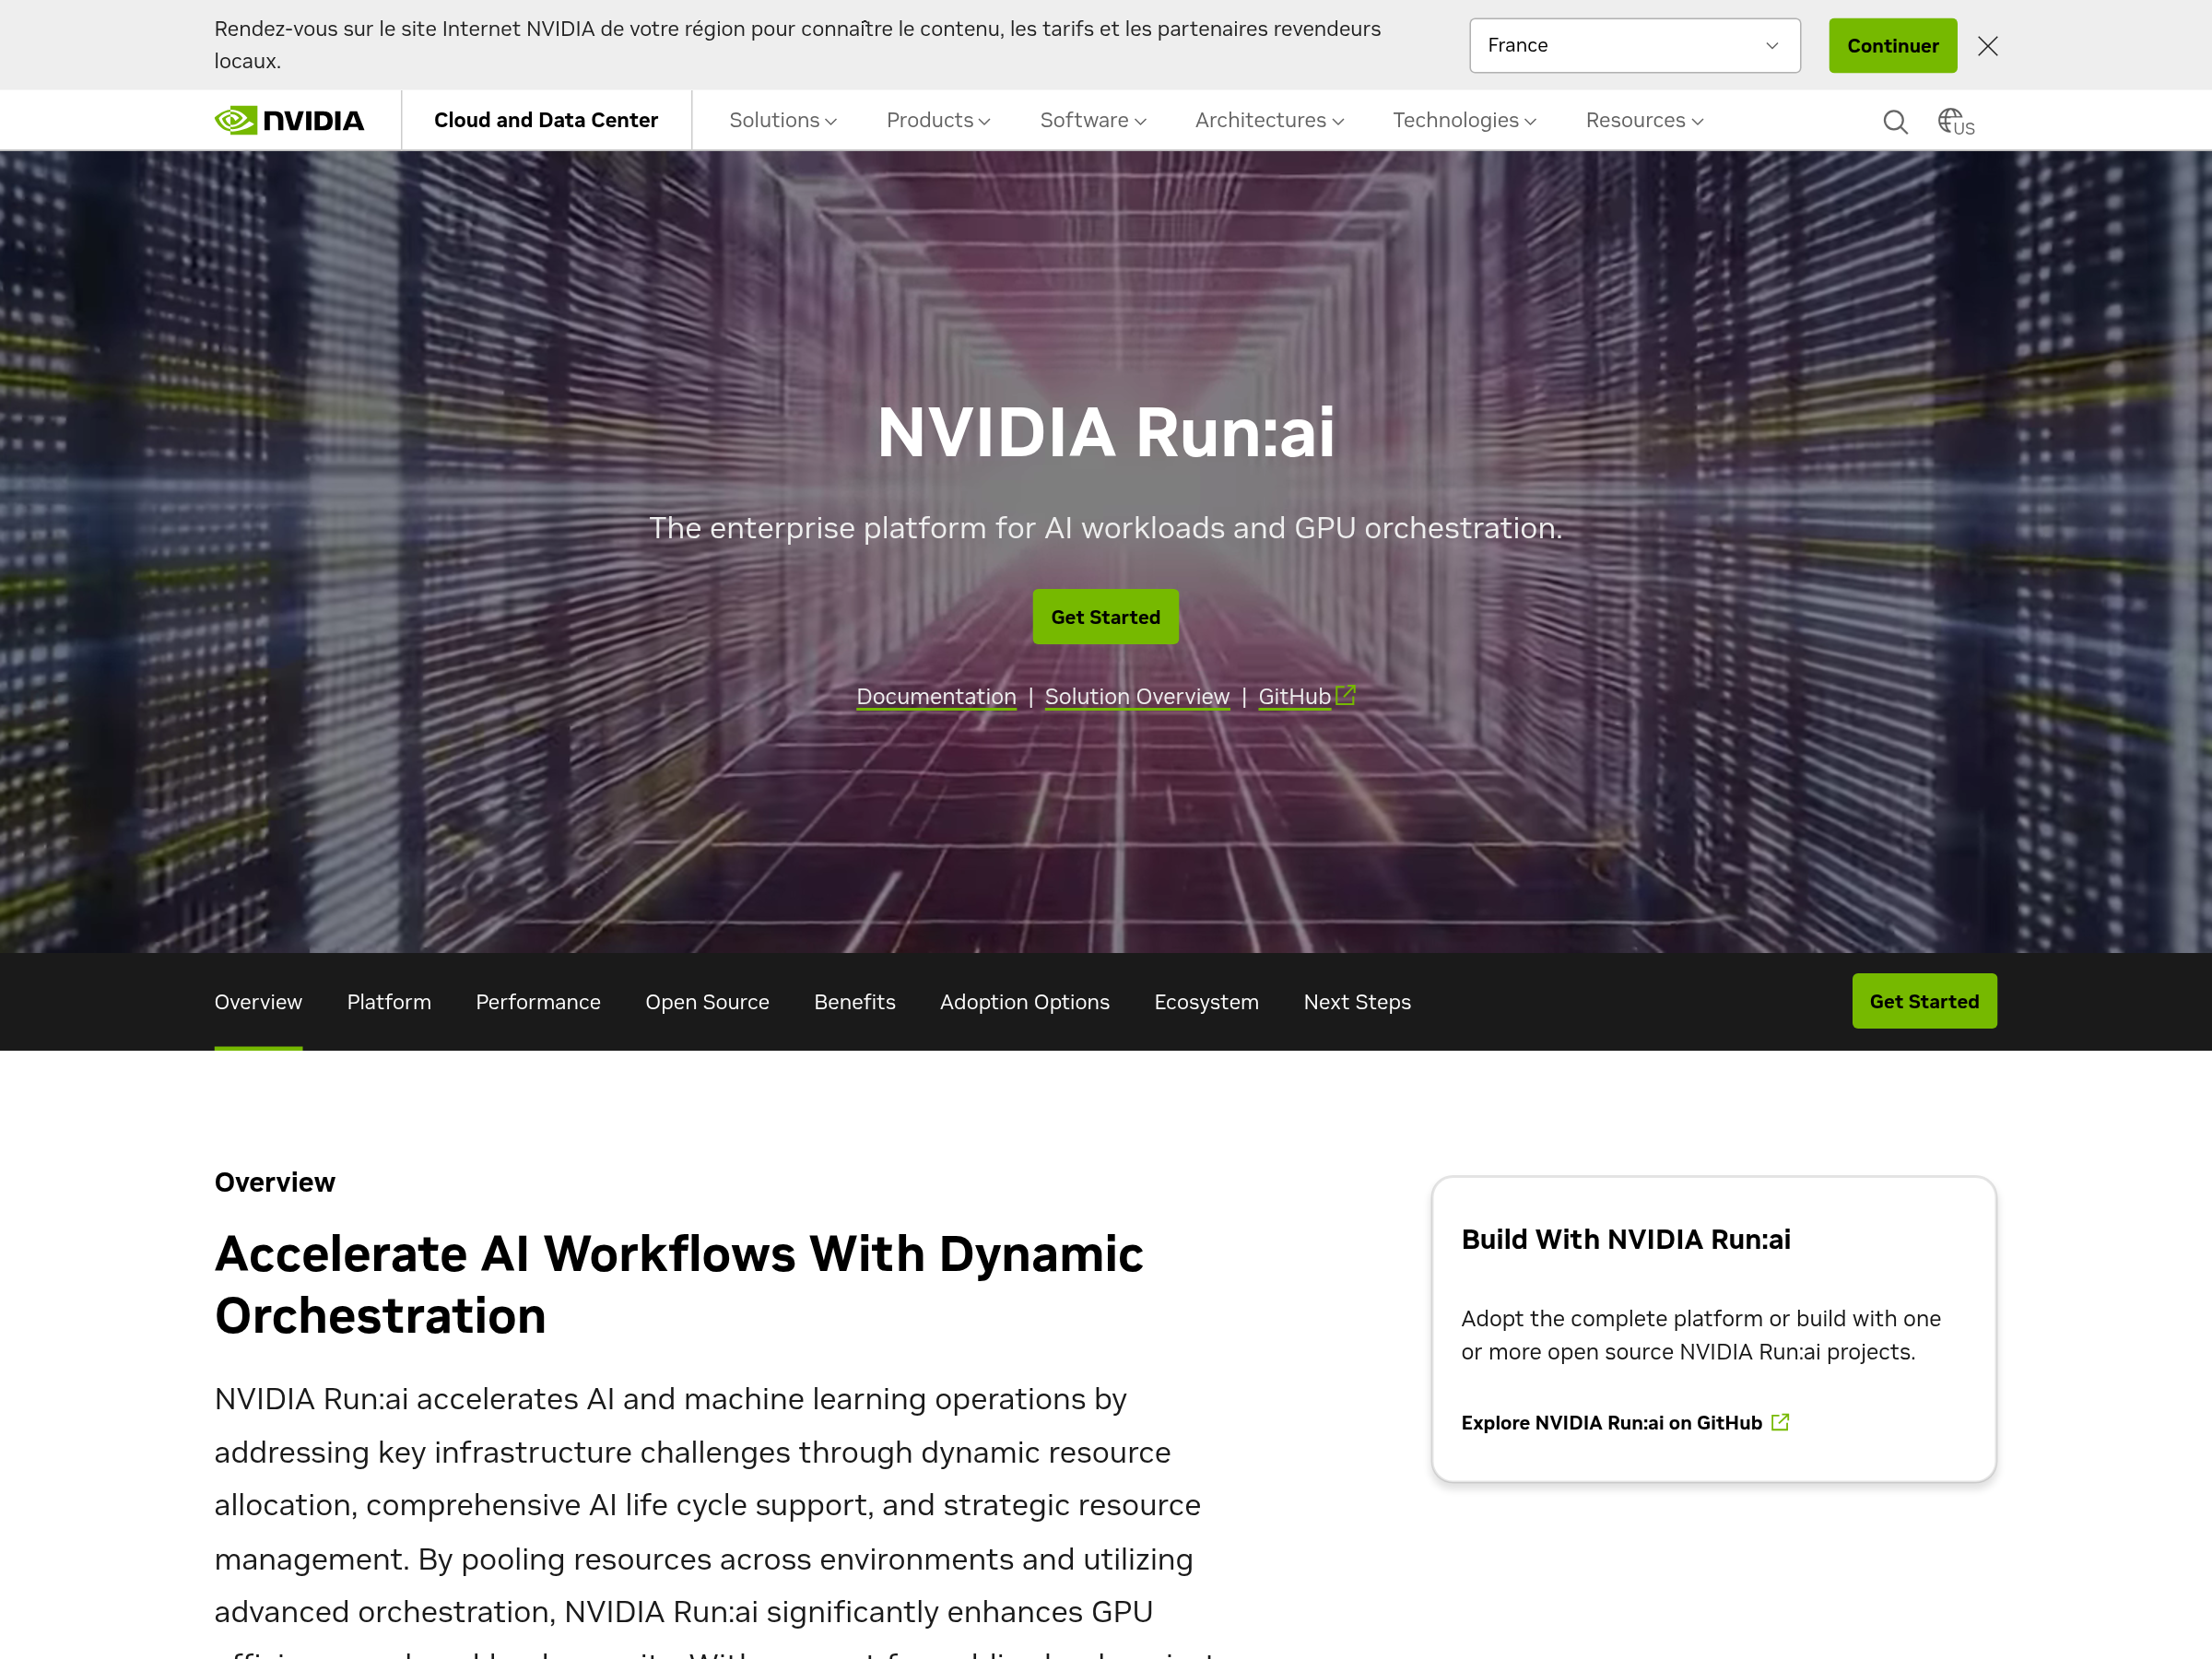The image size is (2212, 1659).
Task: Click the external-link icon beside GitHub
Action: (x=1345, y=695)
